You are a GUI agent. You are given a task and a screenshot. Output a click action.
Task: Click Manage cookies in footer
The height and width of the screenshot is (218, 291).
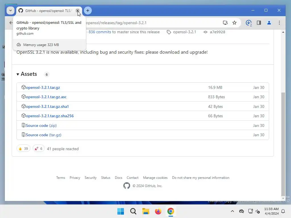(155, 178)
